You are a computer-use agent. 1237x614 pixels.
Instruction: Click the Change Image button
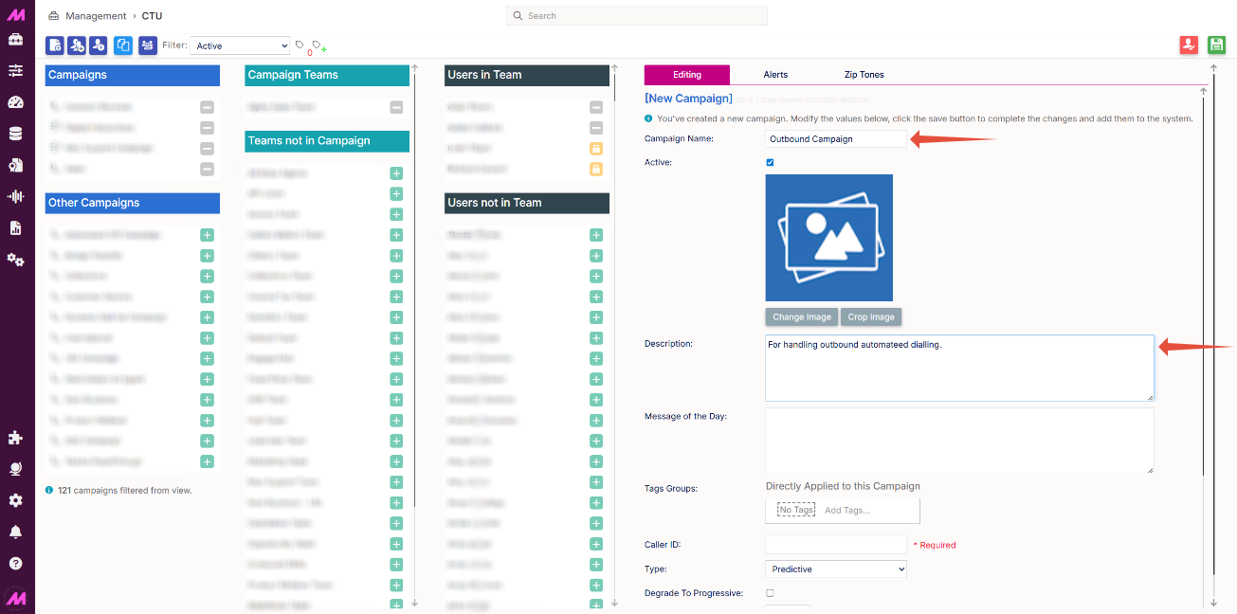[x=802, y=317]
